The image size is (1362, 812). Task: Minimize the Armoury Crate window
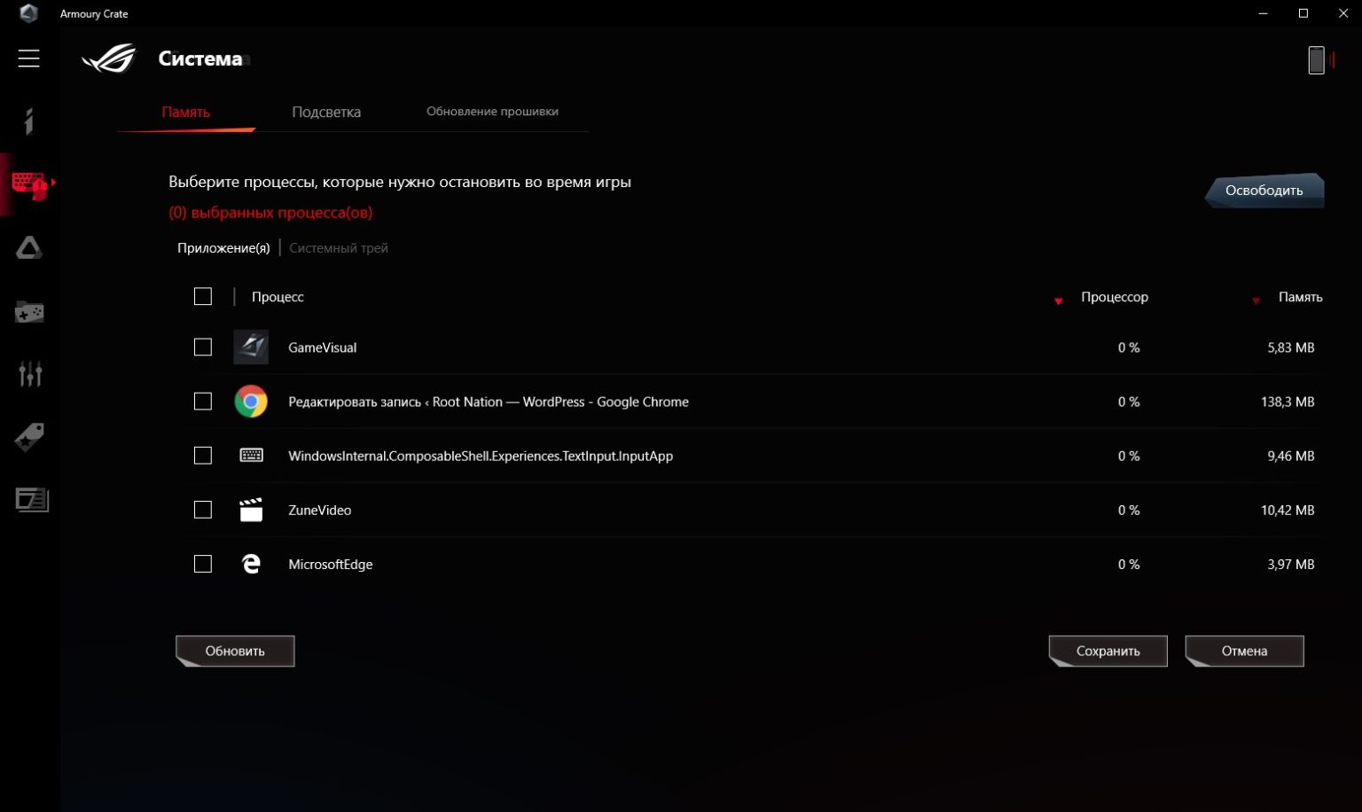point(1263,13)
